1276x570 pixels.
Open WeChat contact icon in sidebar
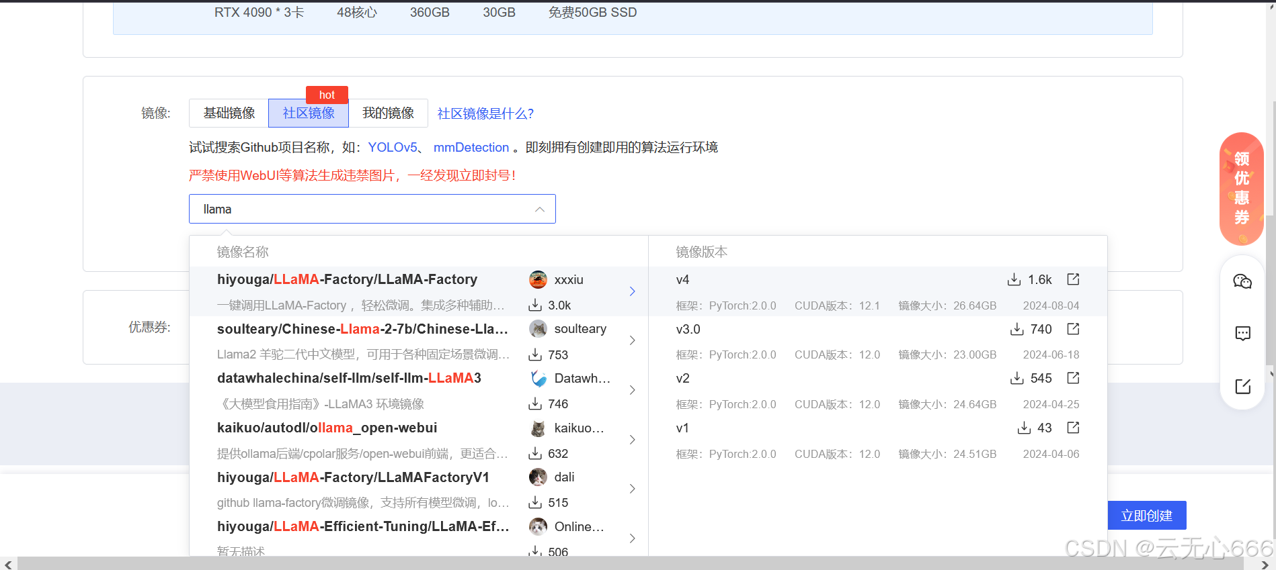[1242, 281]
